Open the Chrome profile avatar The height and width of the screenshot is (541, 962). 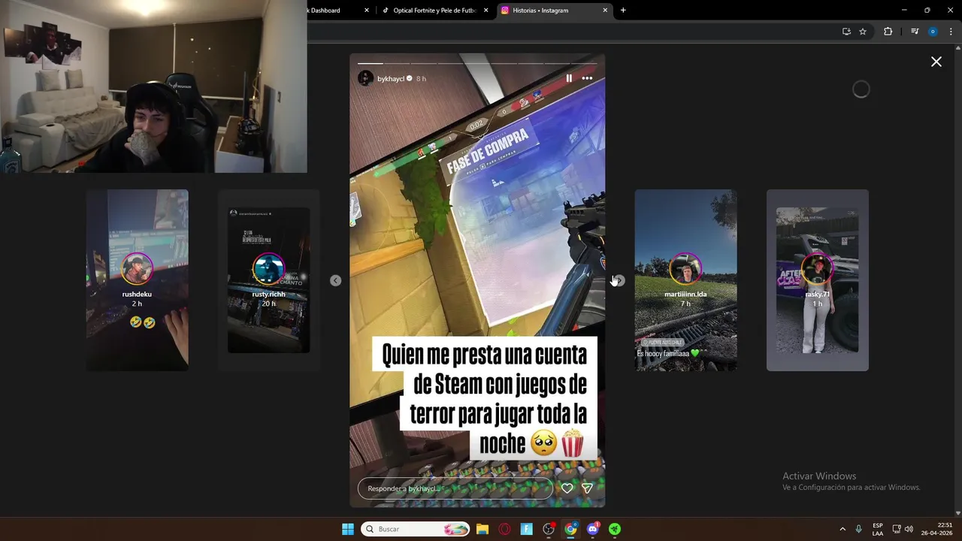[933, 32]
